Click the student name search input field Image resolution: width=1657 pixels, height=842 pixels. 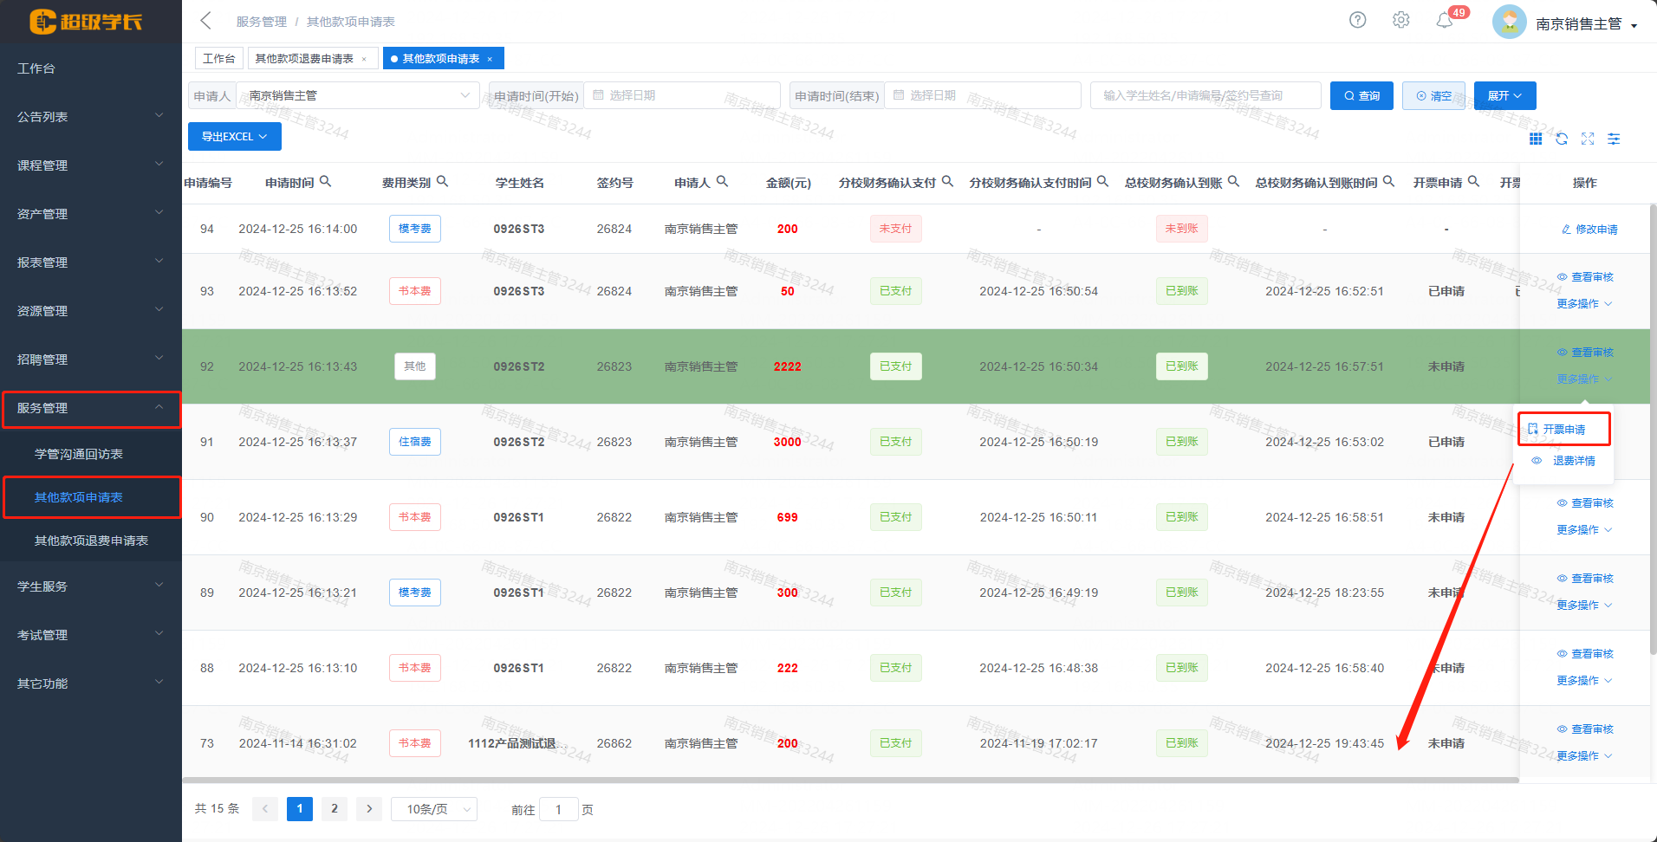1205,95
